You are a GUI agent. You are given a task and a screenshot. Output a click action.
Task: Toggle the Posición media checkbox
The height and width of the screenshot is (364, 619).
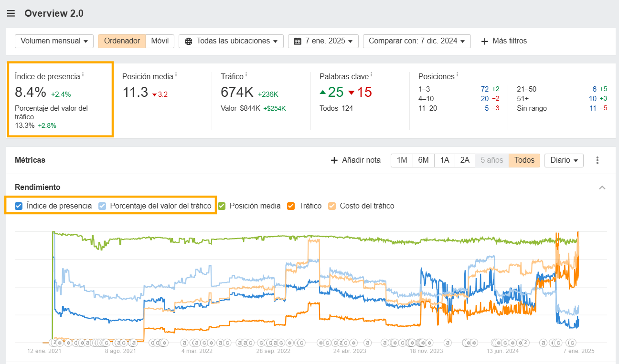click(x=222, y=206)
